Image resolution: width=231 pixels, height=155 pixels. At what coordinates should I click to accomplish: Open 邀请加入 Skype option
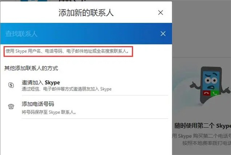95,85
